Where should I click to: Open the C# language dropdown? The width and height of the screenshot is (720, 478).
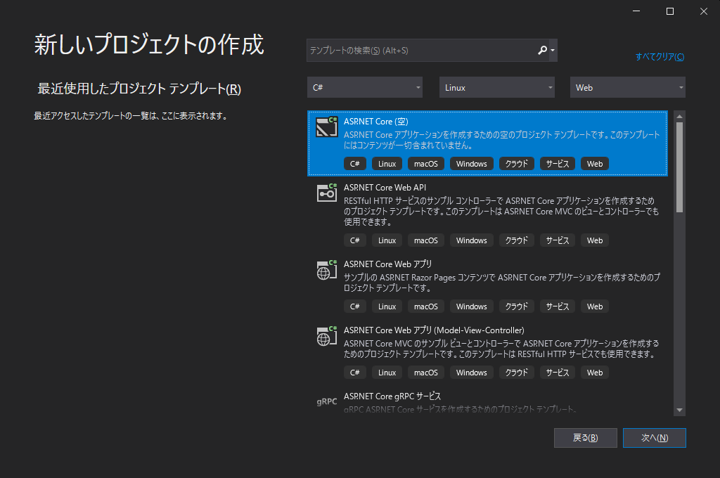pos(364,86)
